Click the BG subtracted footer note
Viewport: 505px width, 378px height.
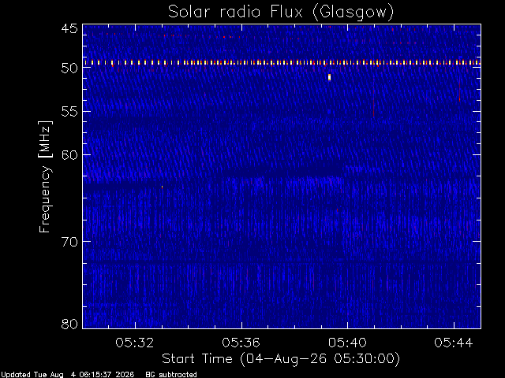171,375
